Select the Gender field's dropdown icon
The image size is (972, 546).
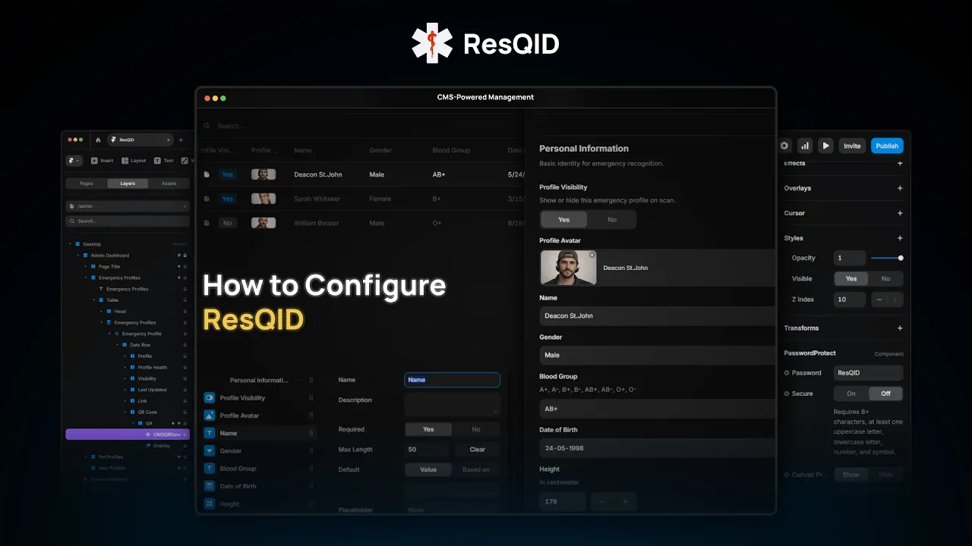[210, 450]
